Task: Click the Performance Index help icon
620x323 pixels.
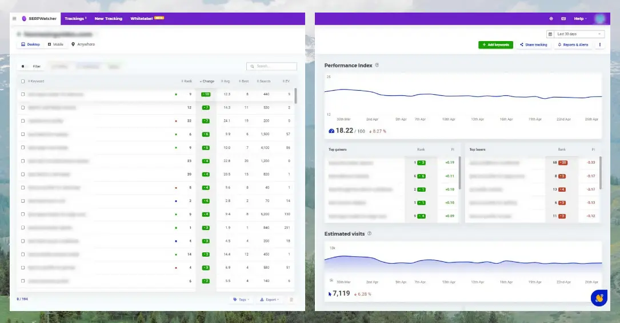Action: 377,66
